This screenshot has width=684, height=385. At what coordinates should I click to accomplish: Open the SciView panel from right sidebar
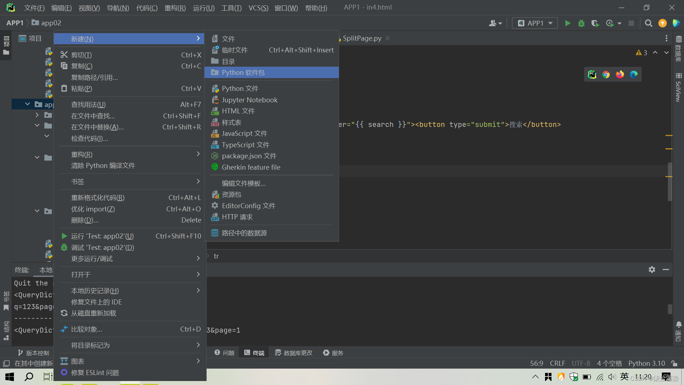(x=679, y=88)
